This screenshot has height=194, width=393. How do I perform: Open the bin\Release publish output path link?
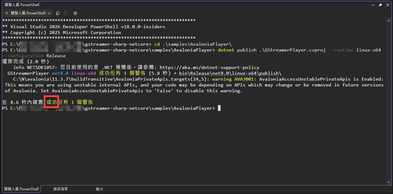(230, 73)
